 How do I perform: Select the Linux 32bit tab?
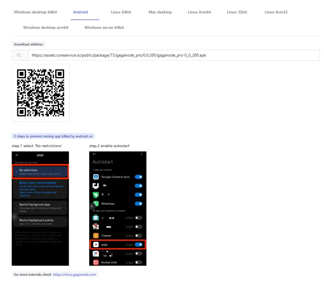237,12
